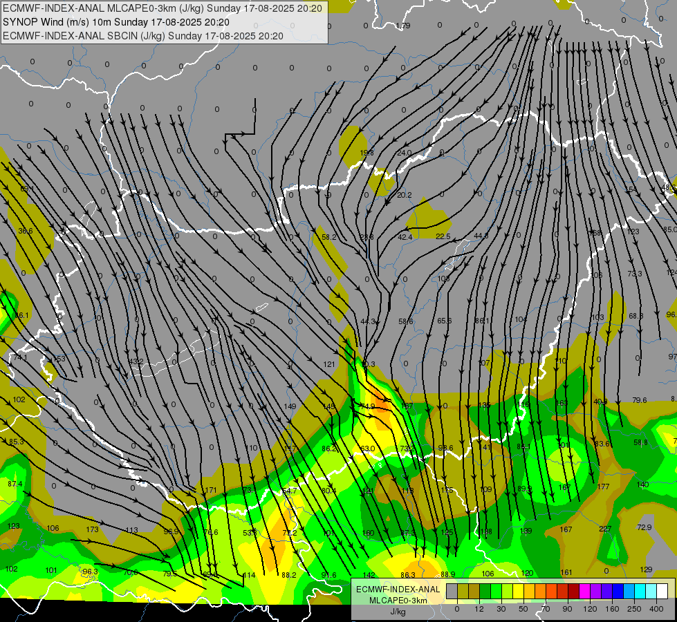Click the 24.0 grid value
Image resolution: width=677 pixels, height=622 pixels.
404,153
